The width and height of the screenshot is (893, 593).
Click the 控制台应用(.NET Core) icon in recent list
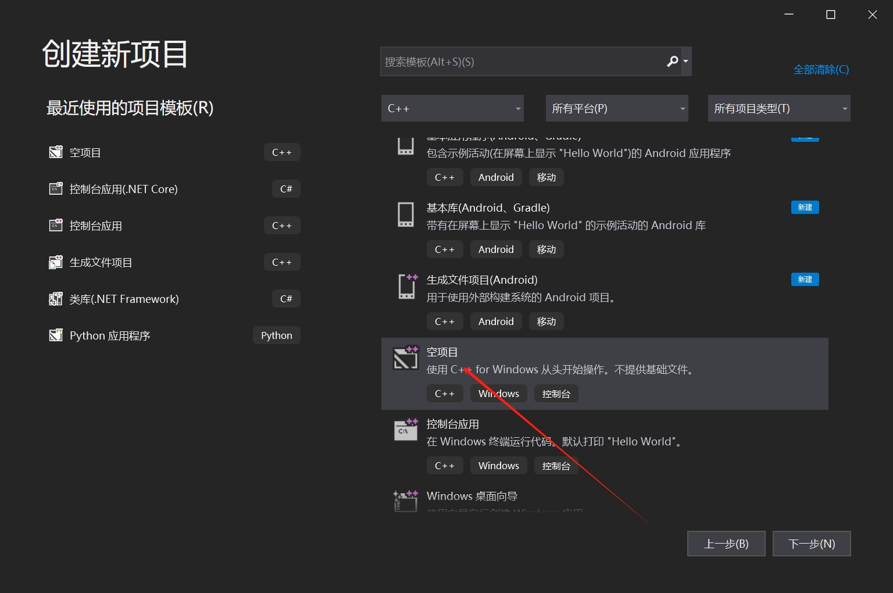coord(56,188)
